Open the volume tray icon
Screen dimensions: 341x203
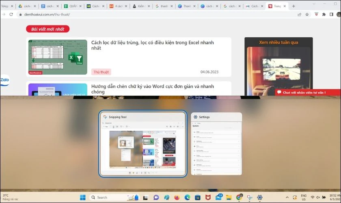pos(318,197)
